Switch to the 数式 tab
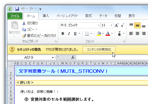Viewport: 148px width, 104px height. pyautogui.click(x=89, y=16)
